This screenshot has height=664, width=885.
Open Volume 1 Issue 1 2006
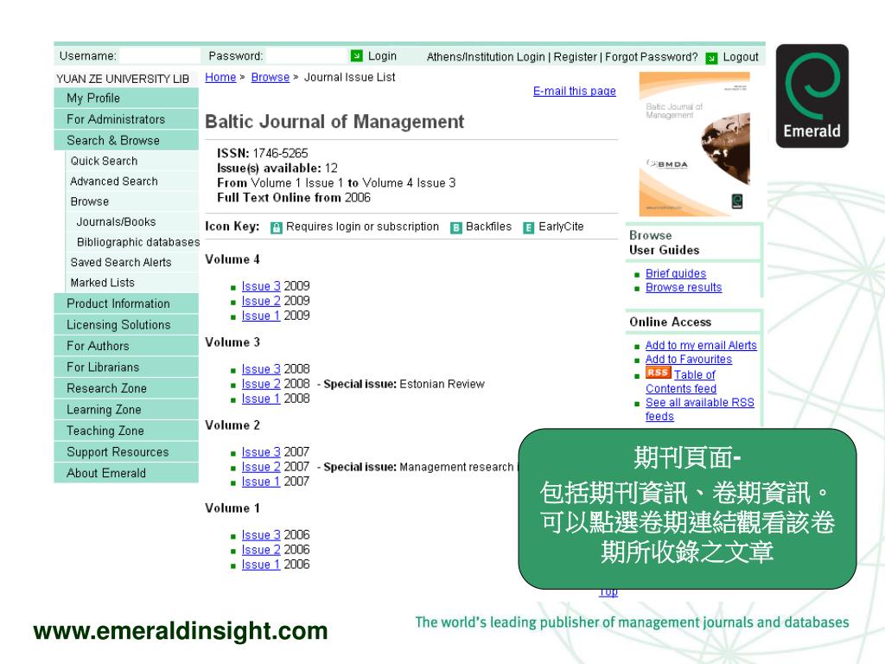261,565
